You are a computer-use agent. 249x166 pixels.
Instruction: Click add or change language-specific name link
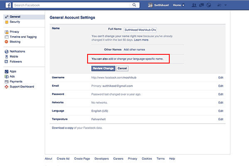pos(136,59)
